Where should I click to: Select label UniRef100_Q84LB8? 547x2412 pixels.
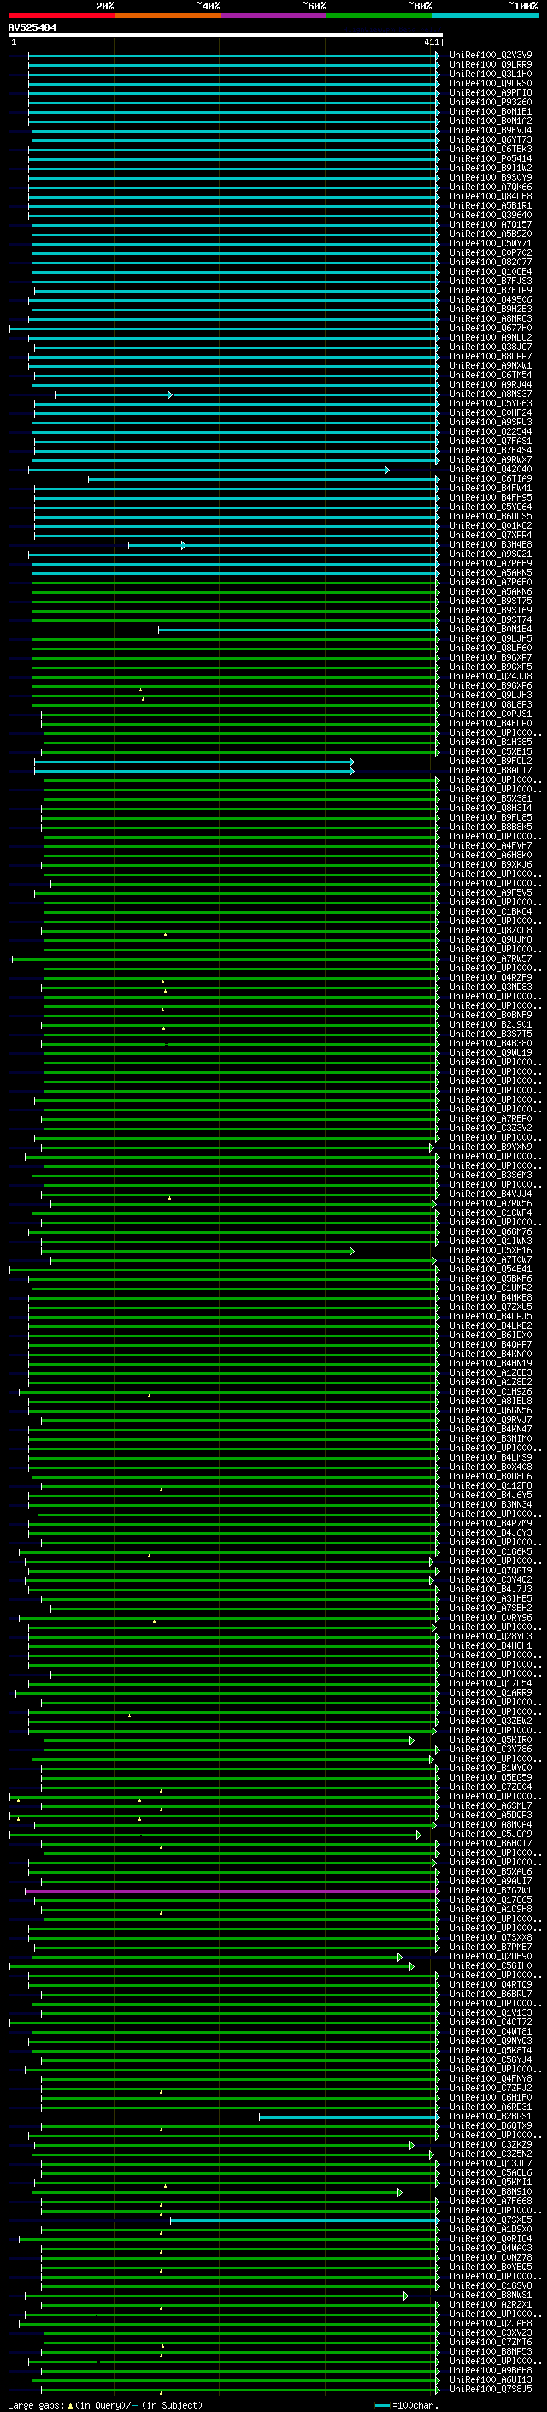[491, 197]
